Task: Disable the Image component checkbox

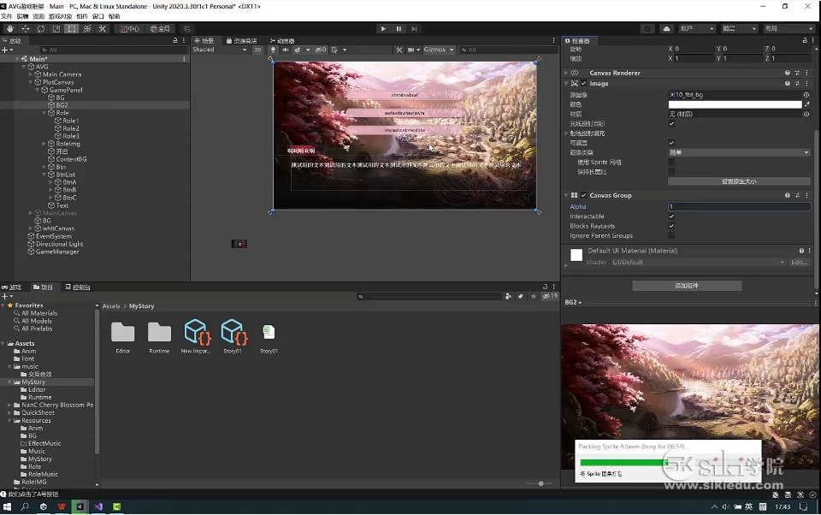Action: [584, 83]
